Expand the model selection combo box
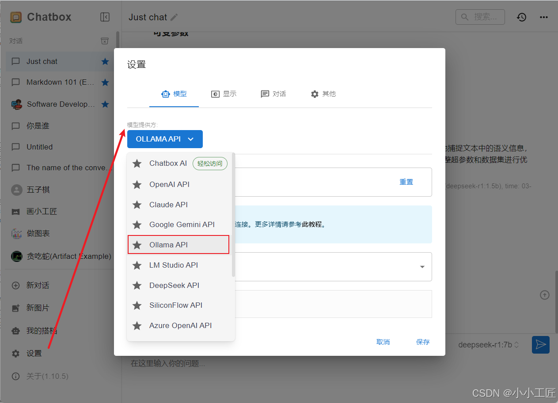The height and width of the screenshot is (403, 558). pos(421,267)
